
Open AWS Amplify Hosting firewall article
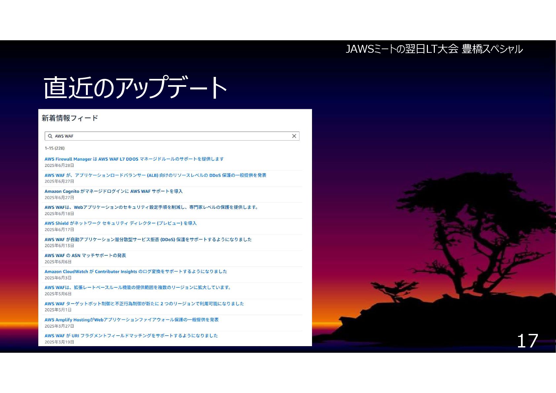click(x=131, y=320)
